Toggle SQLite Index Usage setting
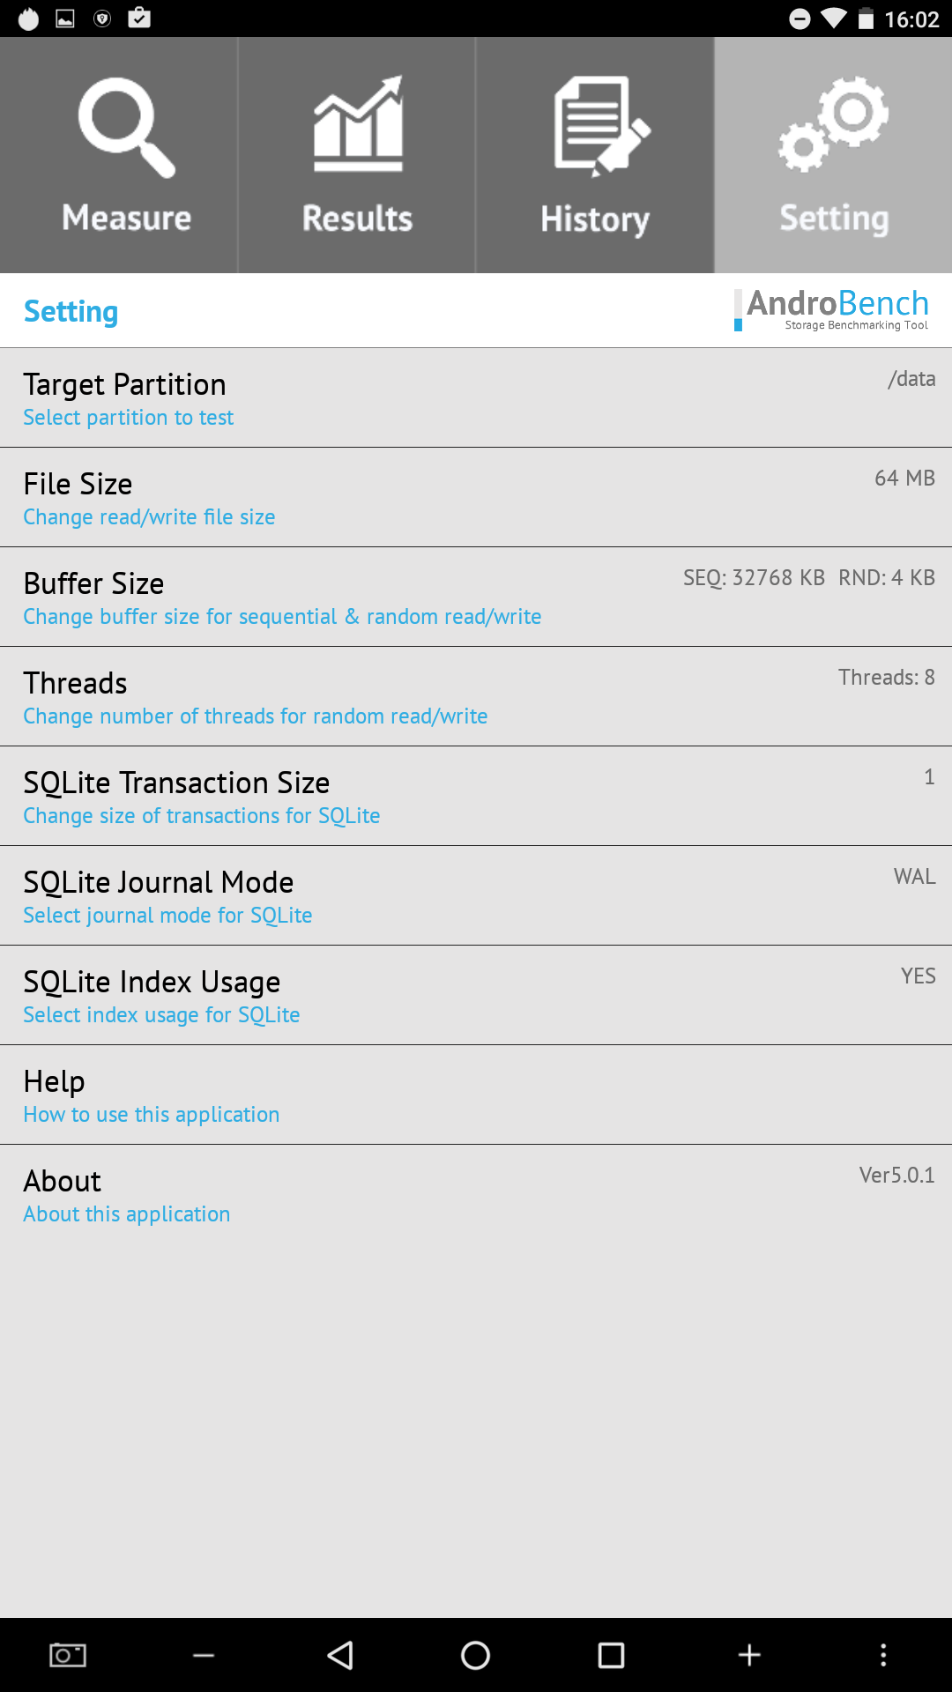Viewport: 952px width, 1692px height. 476,996
